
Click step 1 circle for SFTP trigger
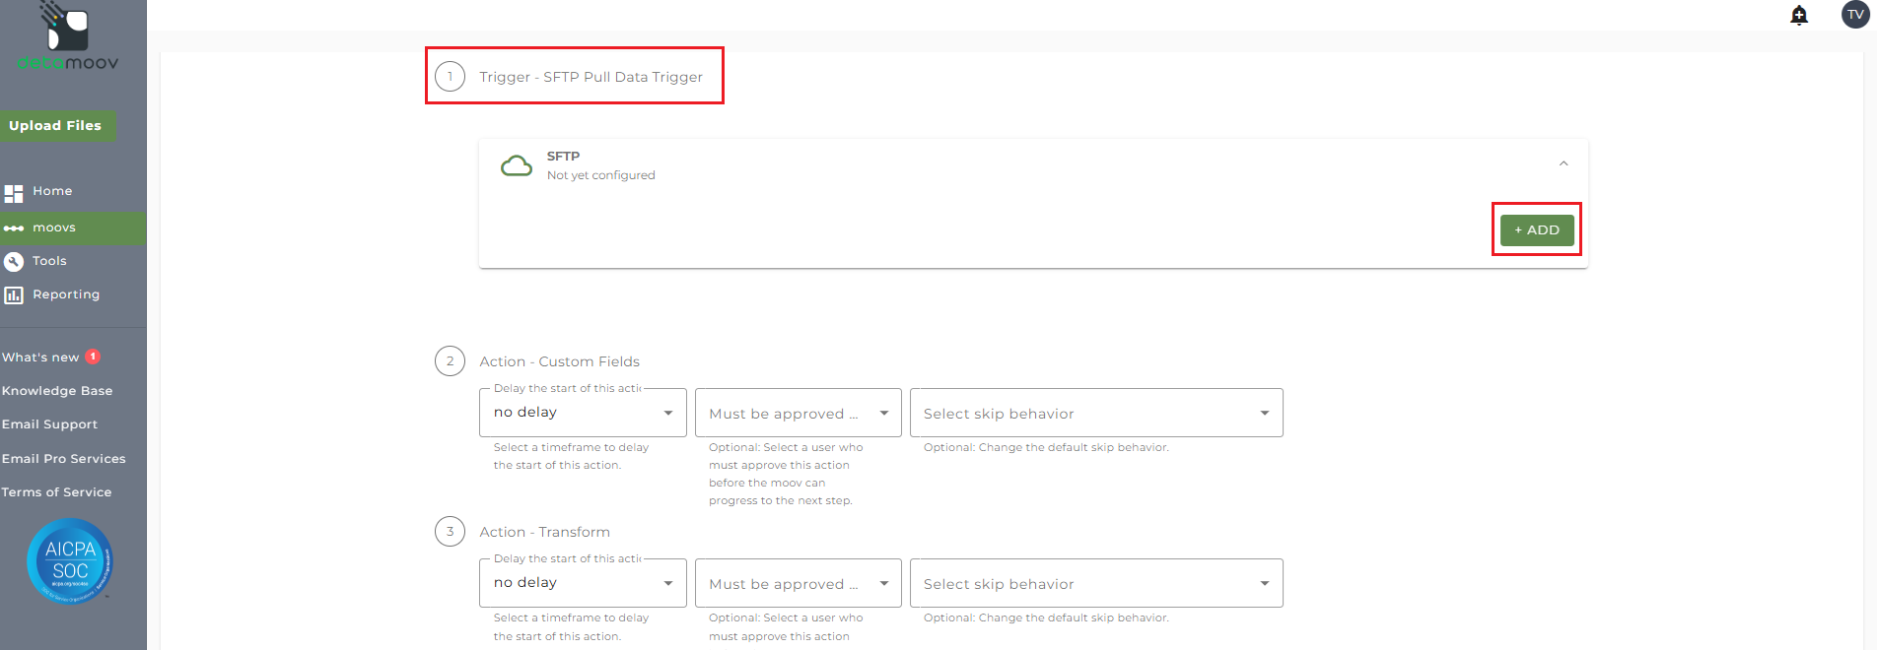[451, 77]
